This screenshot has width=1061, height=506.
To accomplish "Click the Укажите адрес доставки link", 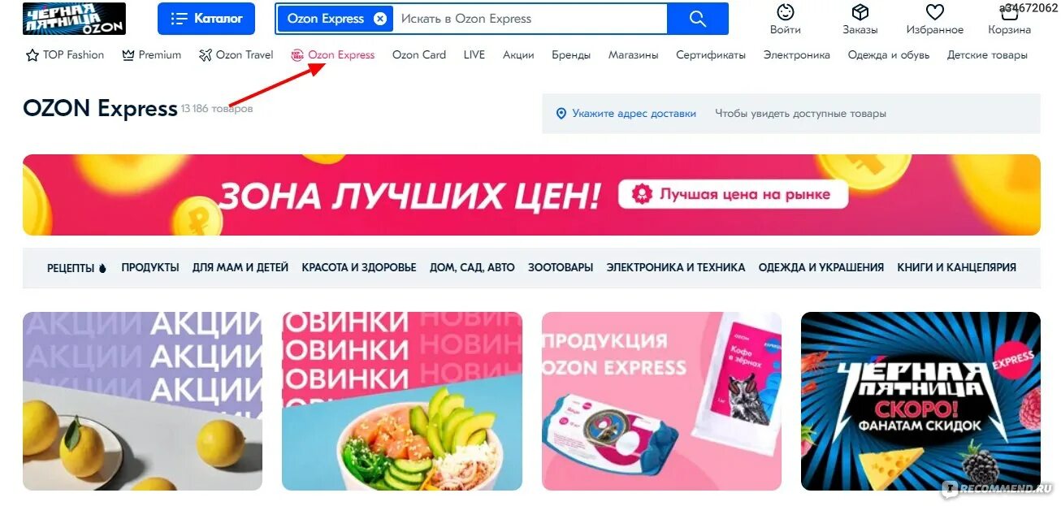I will [x=634, y=114].
